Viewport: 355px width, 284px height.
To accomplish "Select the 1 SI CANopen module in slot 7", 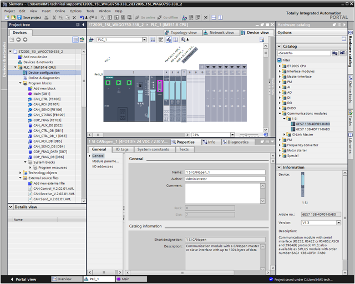I will coord(184,96).
